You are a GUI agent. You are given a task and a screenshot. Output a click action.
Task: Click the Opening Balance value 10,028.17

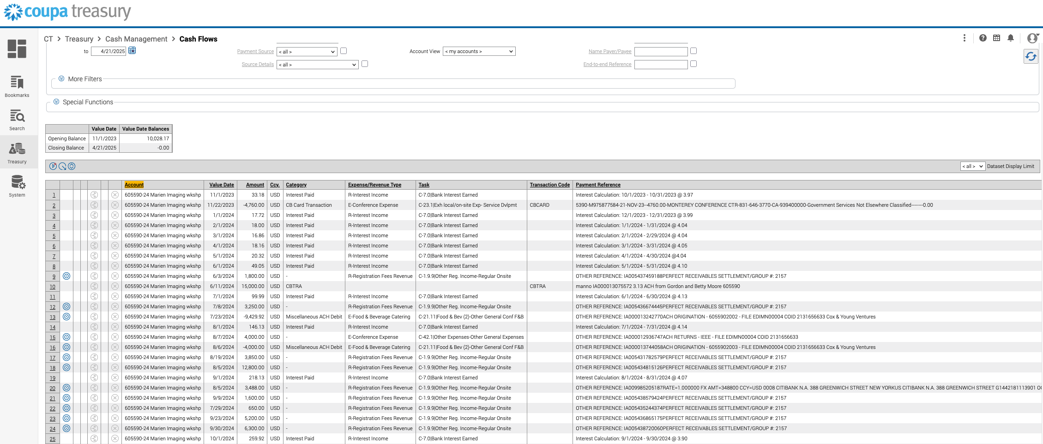145,138
